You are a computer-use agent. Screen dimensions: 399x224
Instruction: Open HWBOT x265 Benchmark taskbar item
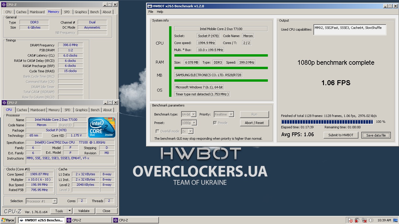point(41,220)
